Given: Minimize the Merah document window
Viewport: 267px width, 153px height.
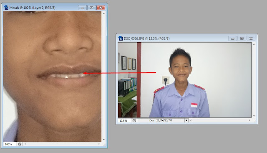Looking at the screenshot, I should (x=83, y=8).
